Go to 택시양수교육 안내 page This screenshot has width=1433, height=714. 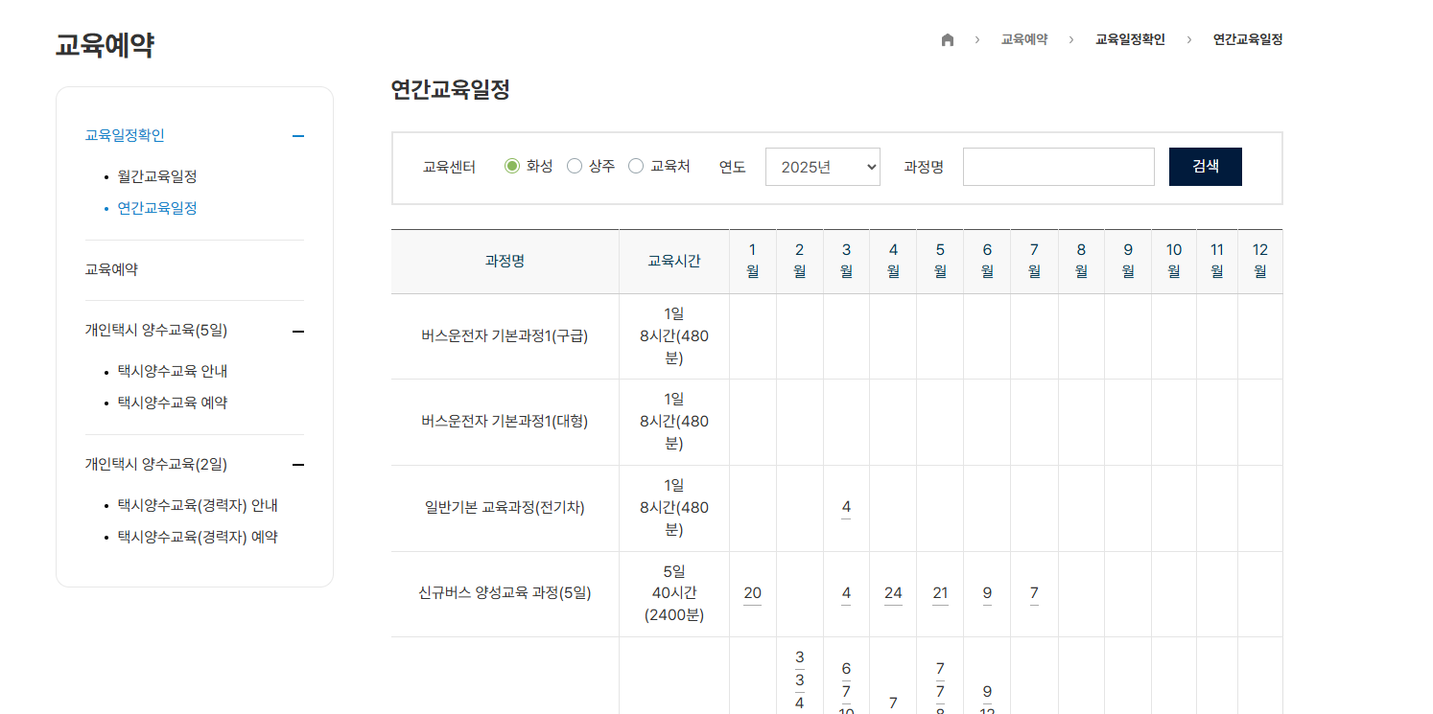pos(172,372)
